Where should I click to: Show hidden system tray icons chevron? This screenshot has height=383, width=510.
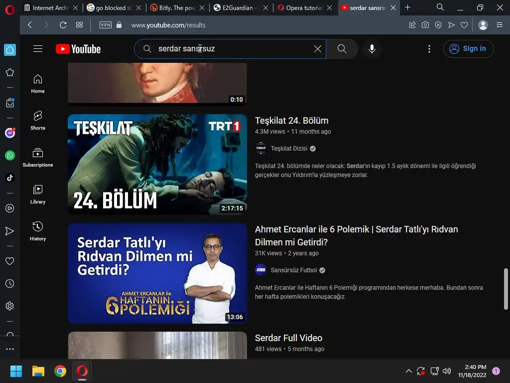click(x=409, y=371)
